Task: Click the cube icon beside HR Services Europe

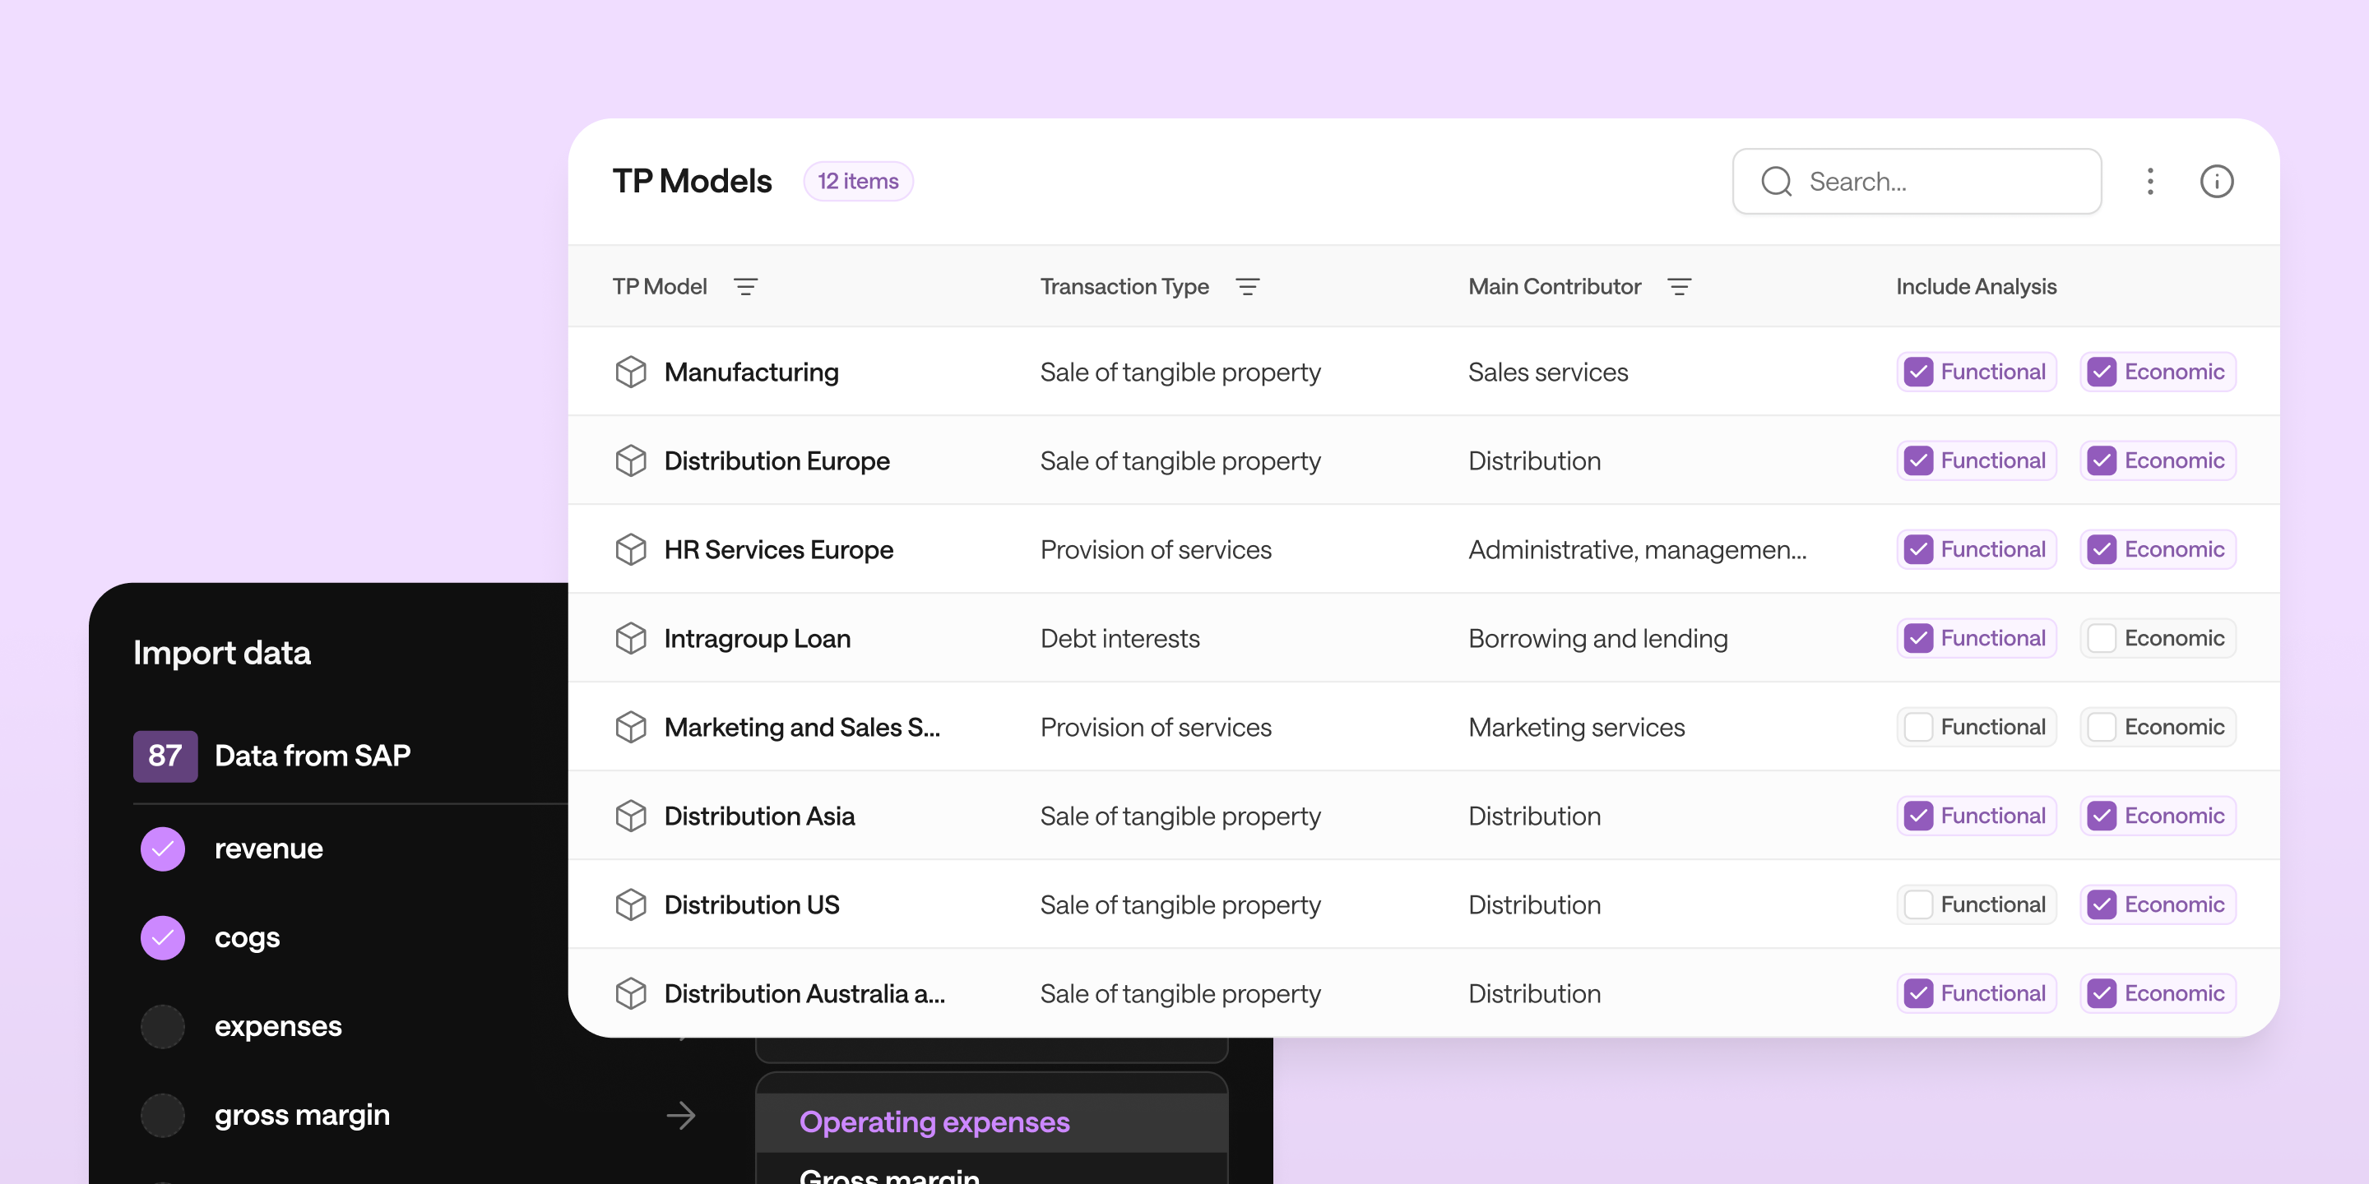Action: pyautogui.click(x=631, y=548)
